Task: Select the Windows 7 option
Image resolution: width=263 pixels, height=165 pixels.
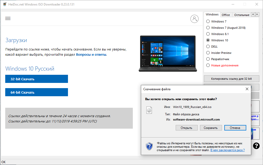Action: tap(208, 21)
